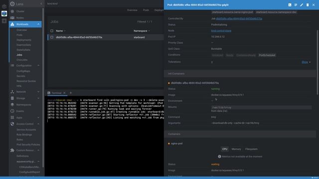
Task: Click the job row dbbf0d8c-afba-4844-85a3
Action: click(106, 37)
